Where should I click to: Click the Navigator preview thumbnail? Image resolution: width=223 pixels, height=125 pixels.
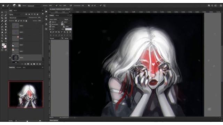(x=26, y=94)
